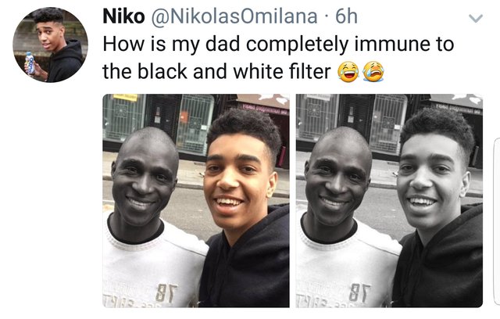Click the water bottle in profile avatar
500x319 pixels.
[30, 63]
